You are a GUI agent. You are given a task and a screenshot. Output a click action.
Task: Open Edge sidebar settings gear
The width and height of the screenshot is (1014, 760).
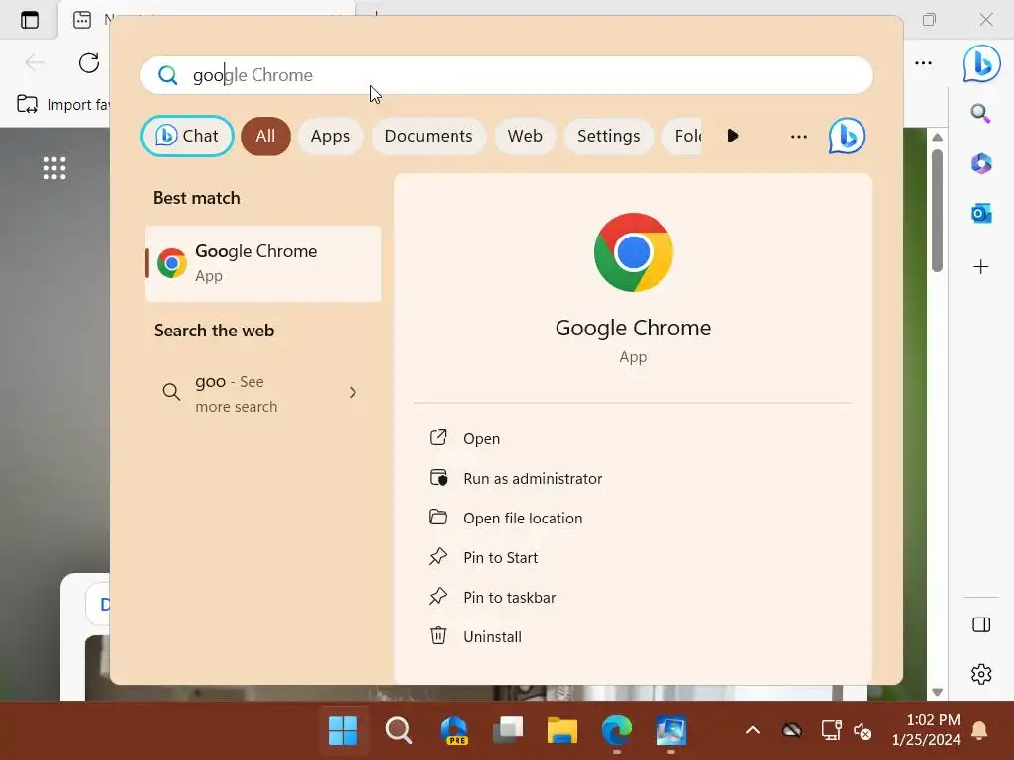pyautogui.click(x=981, y=674)
